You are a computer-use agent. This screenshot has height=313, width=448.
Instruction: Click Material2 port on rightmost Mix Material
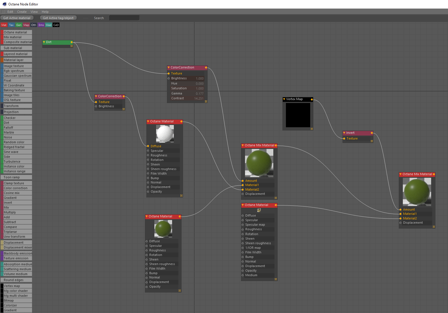tap(401, 219)
